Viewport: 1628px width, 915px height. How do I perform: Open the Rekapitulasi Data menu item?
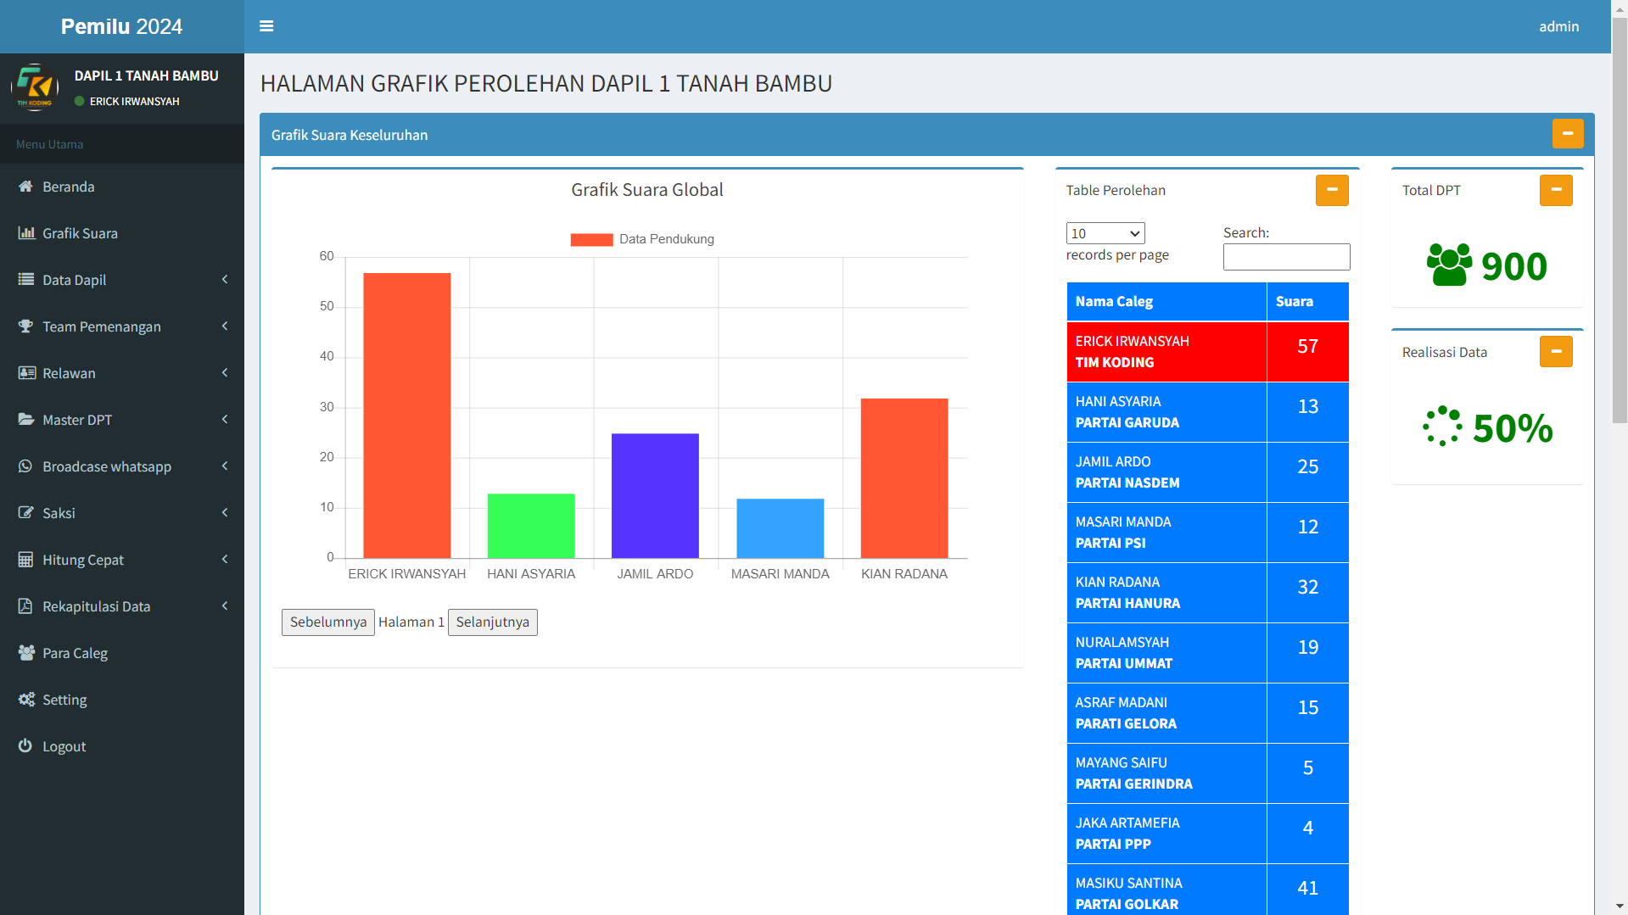(x=96, y=606)
